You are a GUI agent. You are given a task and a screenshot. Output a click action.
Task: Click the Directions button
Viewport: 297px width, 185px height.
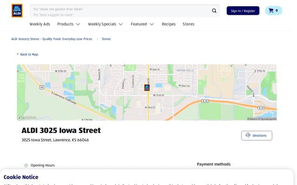coord(257,136)
